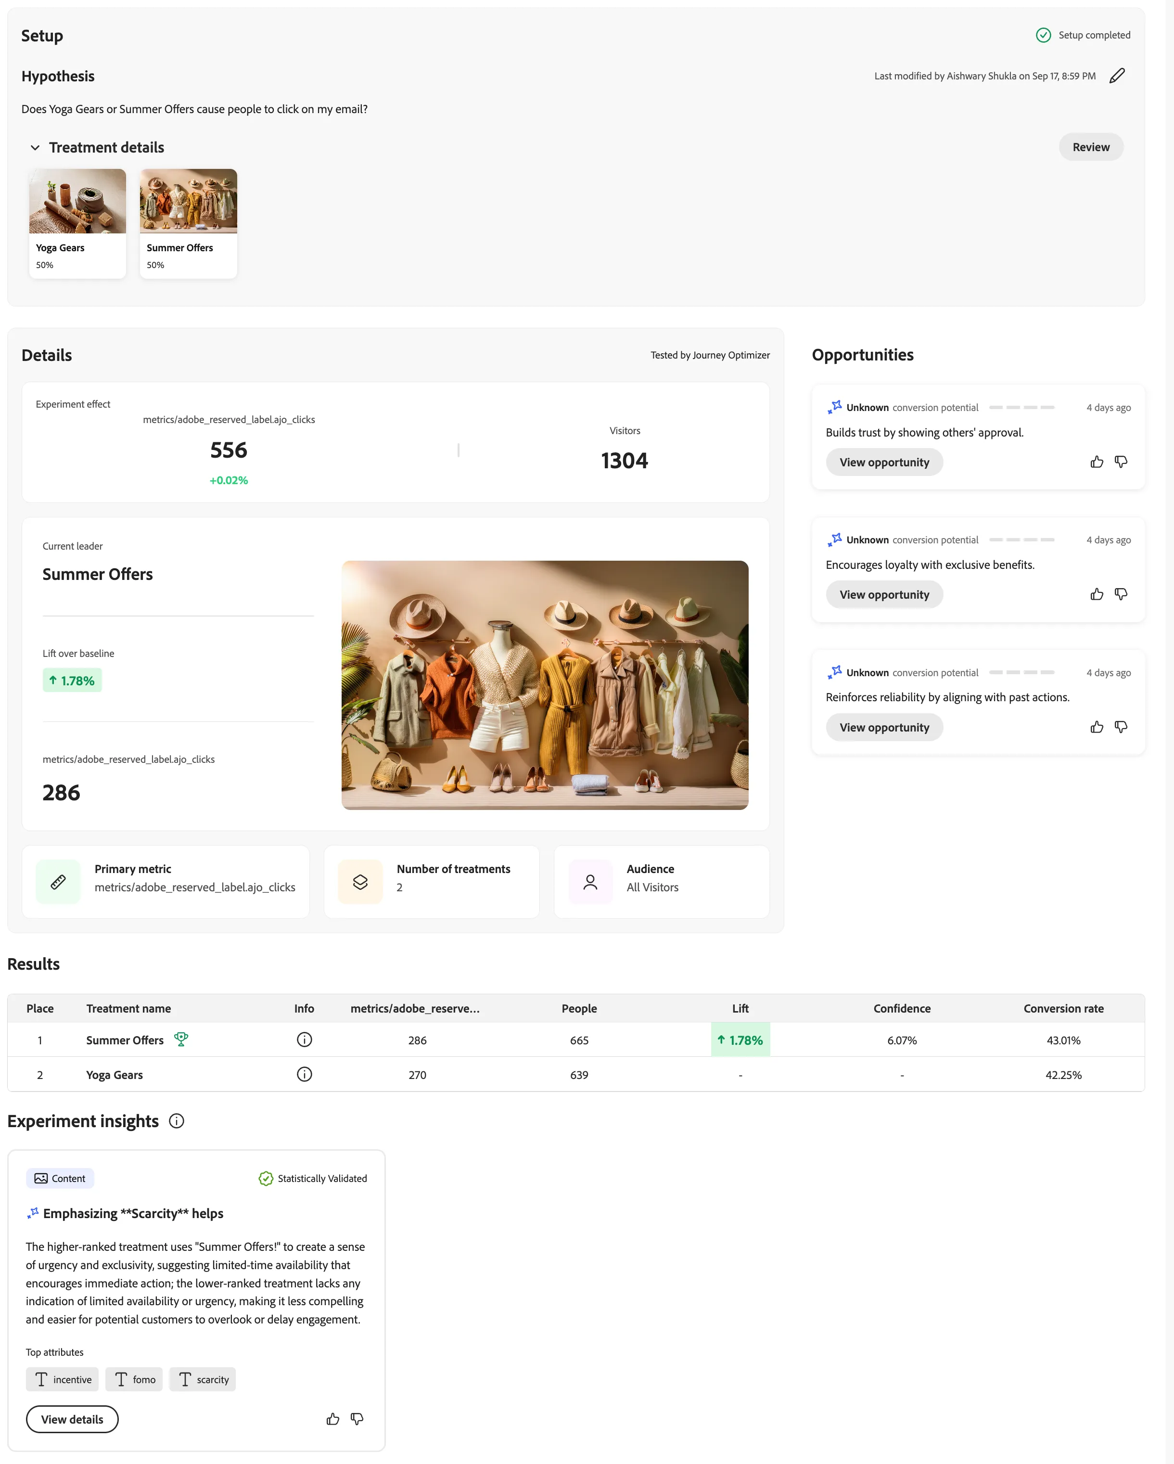Image resolution: width=1174 pixels, height=1464 pixels.
Task: Click the Primary metric ruler icon
Action: point(58,881)
